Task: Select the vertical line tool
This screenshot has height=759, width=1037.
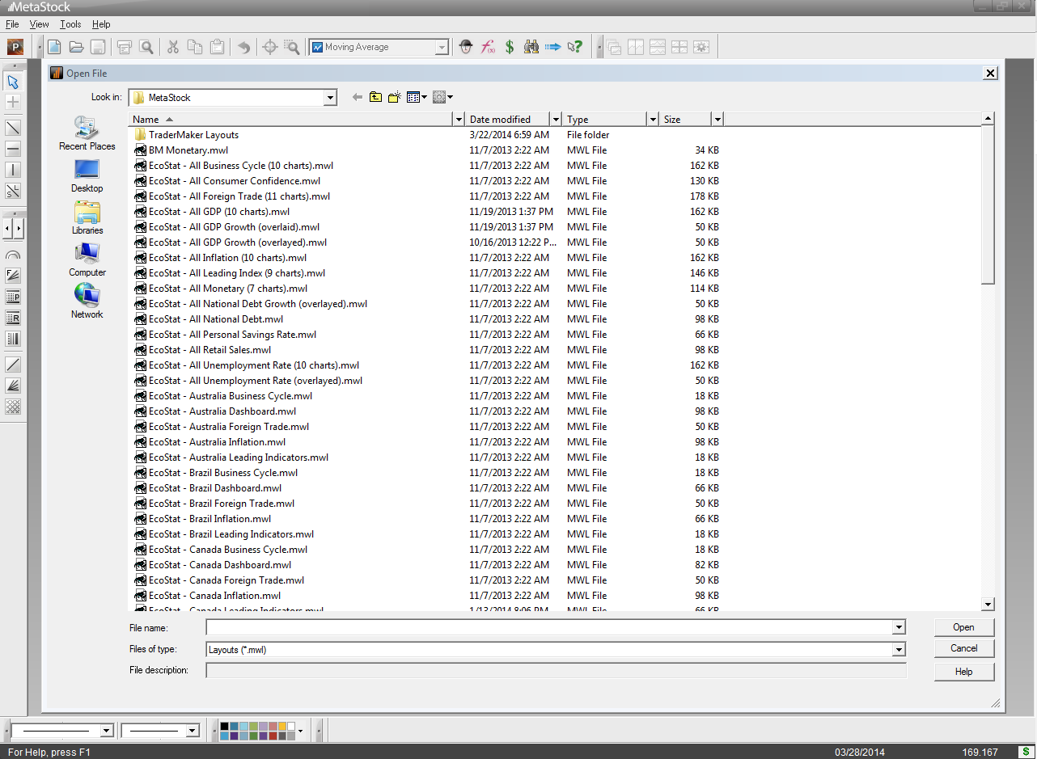Action: pyautogui.click(x=13, y=170)
